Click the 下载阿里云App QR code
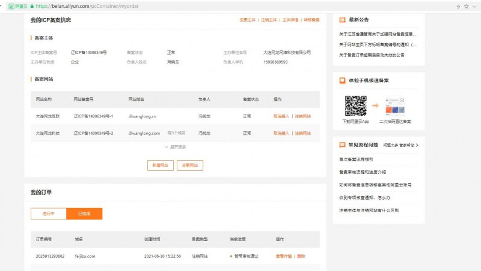481x271 pixels. tap(355, 106)
